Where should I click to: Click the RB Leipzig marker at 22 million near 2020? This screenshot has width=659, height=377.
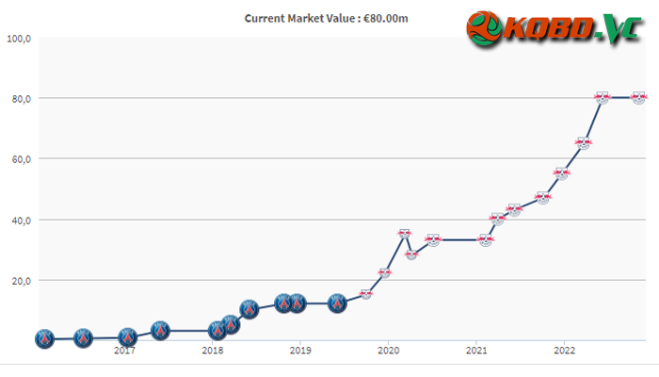pyautogui.click(x=384, y=273)
